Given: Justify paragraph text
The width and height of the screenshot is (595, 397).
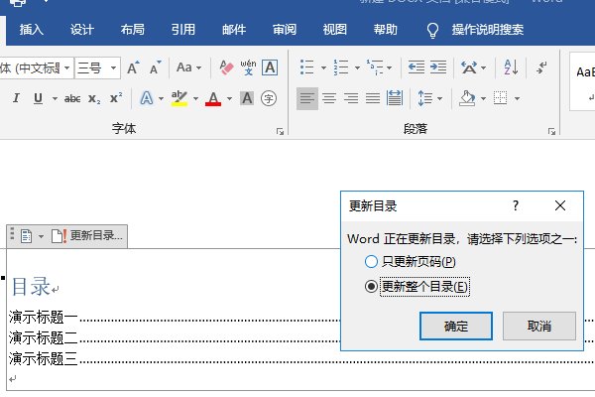Looking at the screenshot, I should pyautogui.click(x=373, y=98).
